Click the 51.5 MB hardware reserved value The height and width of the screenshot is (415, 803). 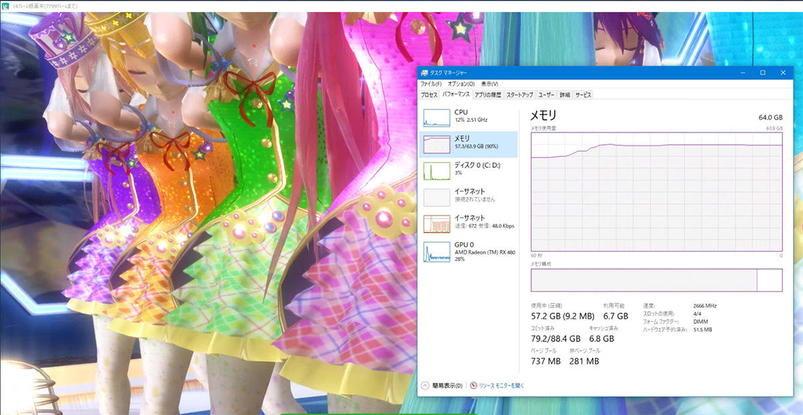tap(703, 330)
